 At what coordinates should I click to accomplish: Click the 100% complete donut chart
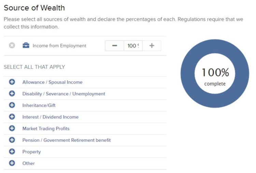click(215, 73)
